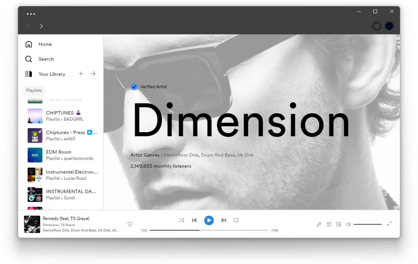The height and width of the screenshot is (264, 418).
Task: Open the three-dot app menu
Action: pyautogui.click(x=31, y=14)
